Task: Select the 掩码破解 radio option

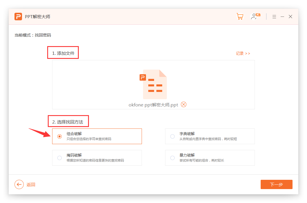Action: point(60,158)
